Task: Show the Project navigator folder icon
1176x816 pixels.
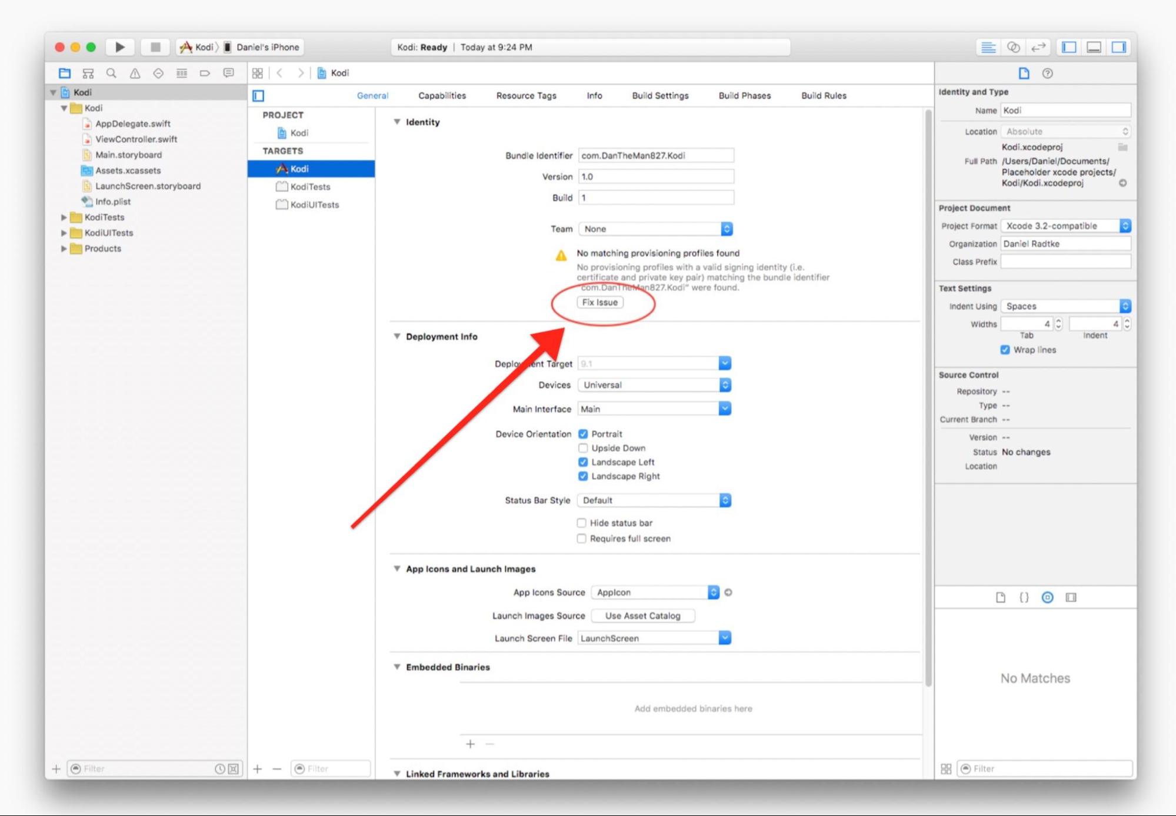Action: pyautogui.click(x=65, y=73)
